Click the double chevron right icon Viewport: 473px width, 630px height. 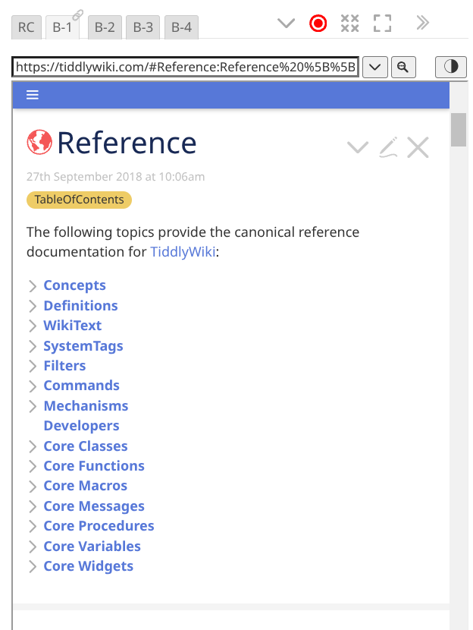click(423, 24)
